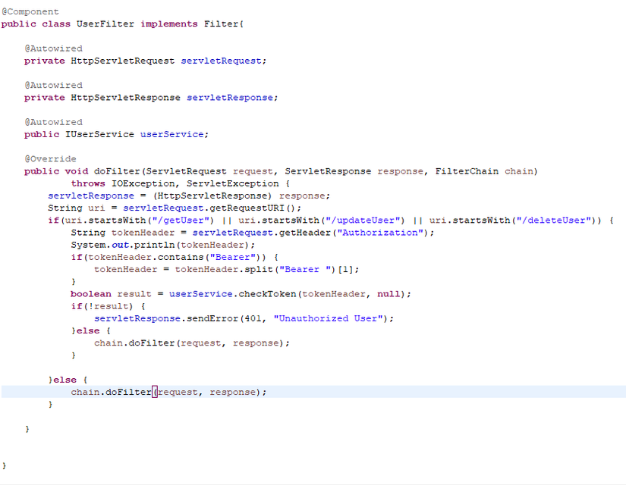This screenshot has height=485, width=626.
Task: Click the split method call
Action: coord(258,270)
